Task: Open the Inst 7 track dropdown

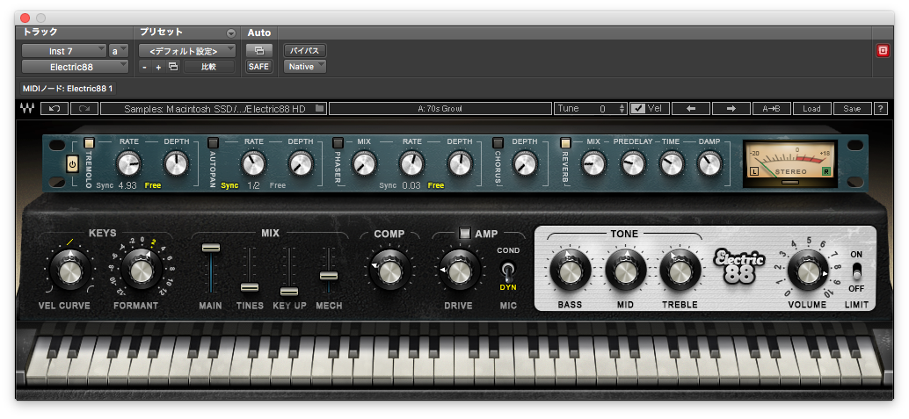Action: pyautogui.click(x=64, y=51)
